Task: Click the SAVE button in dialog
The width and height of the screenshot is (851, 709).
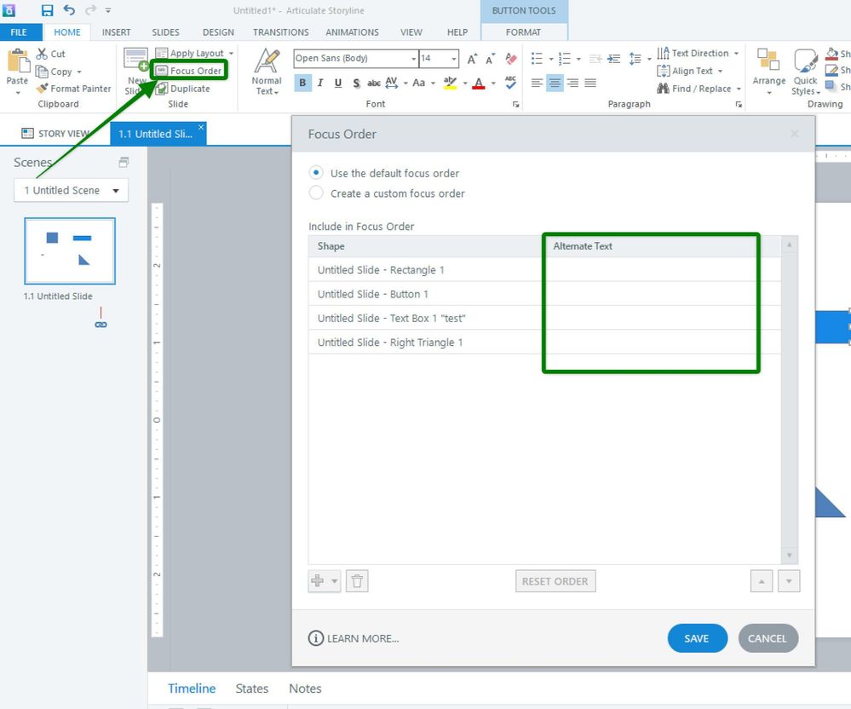Action: click(x=697, y=638)
